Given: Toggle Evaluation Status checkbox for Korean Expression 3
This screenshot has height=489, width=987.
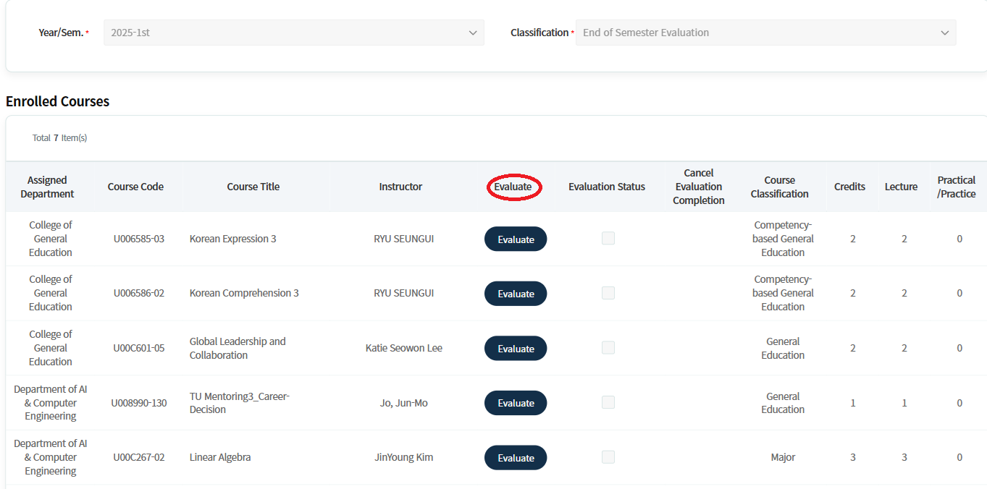Looking at the screenshot, I should pyautogui.click(x=608, y=239).
